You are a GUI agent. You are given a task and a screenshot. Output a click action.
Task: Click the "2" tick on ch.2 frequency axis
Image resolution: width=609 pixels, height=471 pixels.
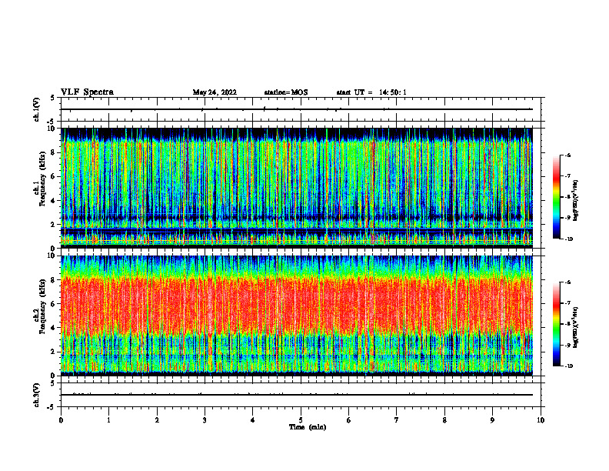(x=55, y=352)
